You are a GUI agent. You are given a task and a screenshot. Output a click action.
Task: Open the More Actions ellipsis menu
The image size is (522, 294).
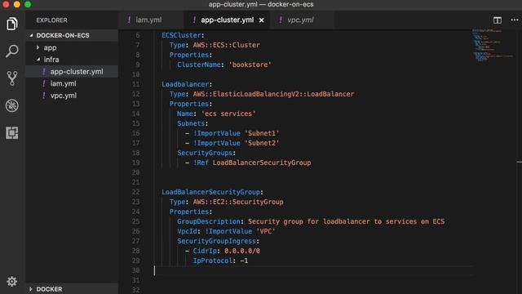coord(515,20)
